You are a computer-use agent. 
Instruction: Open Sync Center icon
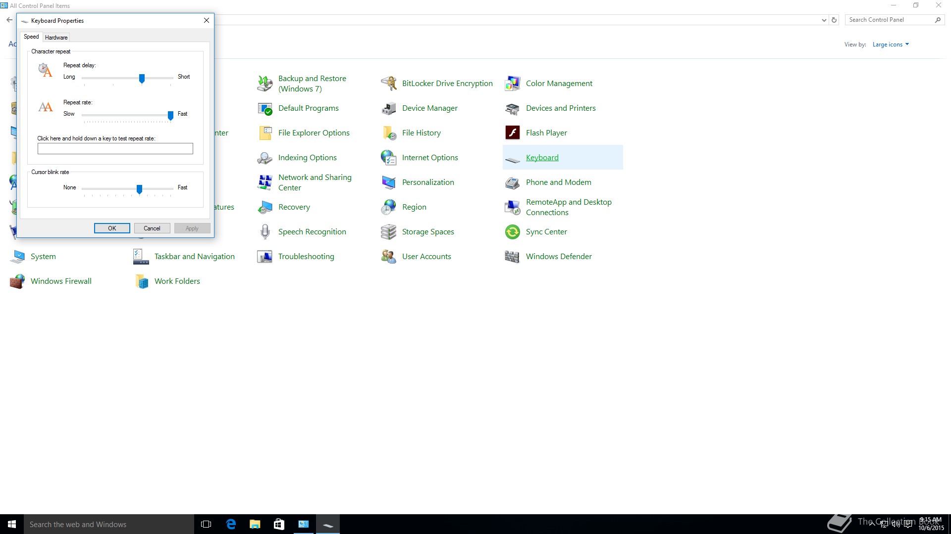tap(513, 232)
